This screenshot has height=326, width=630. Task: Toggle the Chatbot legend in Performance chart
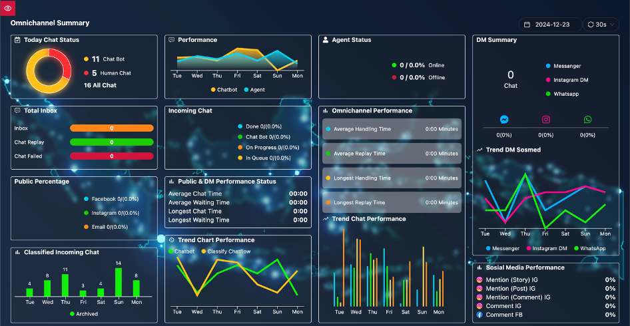tap(224, 90)
